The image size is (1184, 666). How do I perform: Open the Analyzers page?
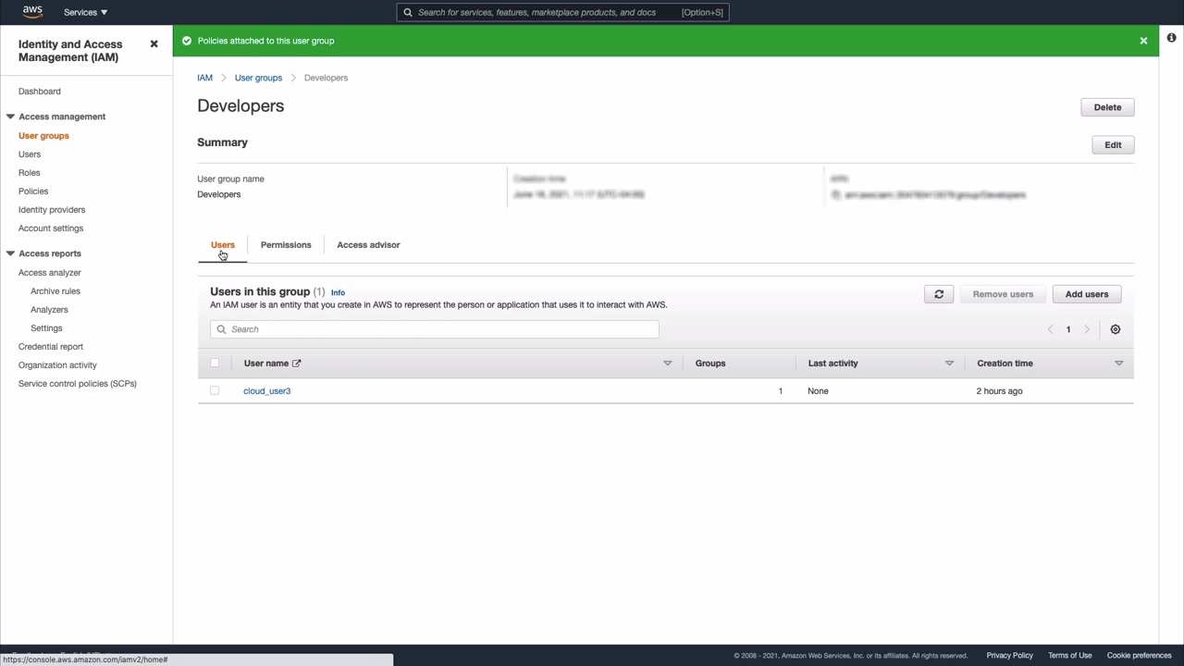(49, 310)
